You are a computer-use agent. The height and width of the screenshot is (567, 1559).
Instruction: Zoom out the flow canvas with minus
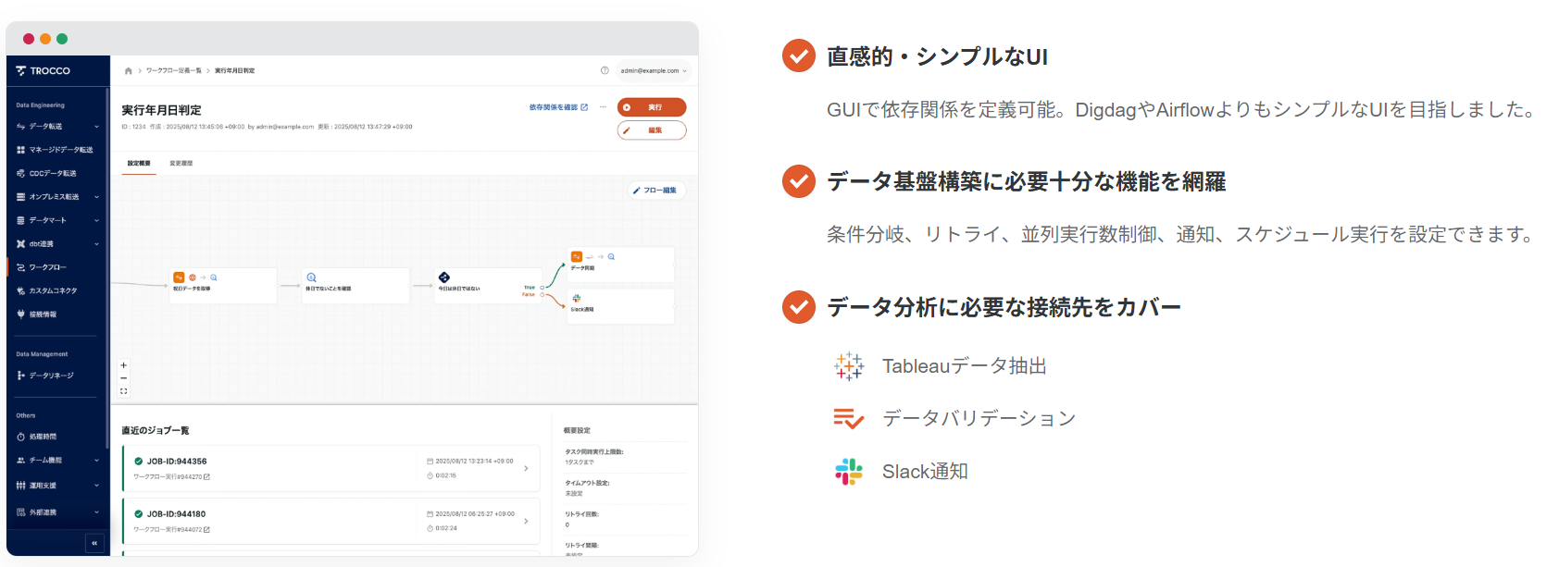(124, 378)
